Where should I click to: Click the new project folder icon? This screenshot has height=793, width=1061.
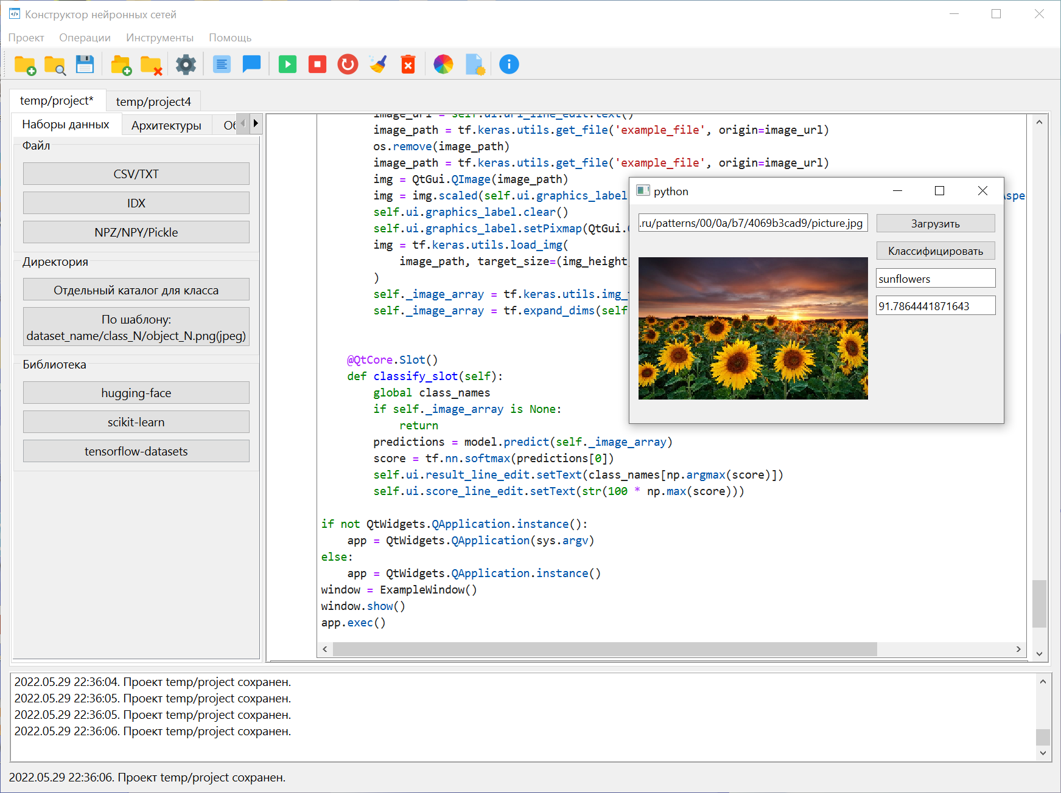(25, 64)
